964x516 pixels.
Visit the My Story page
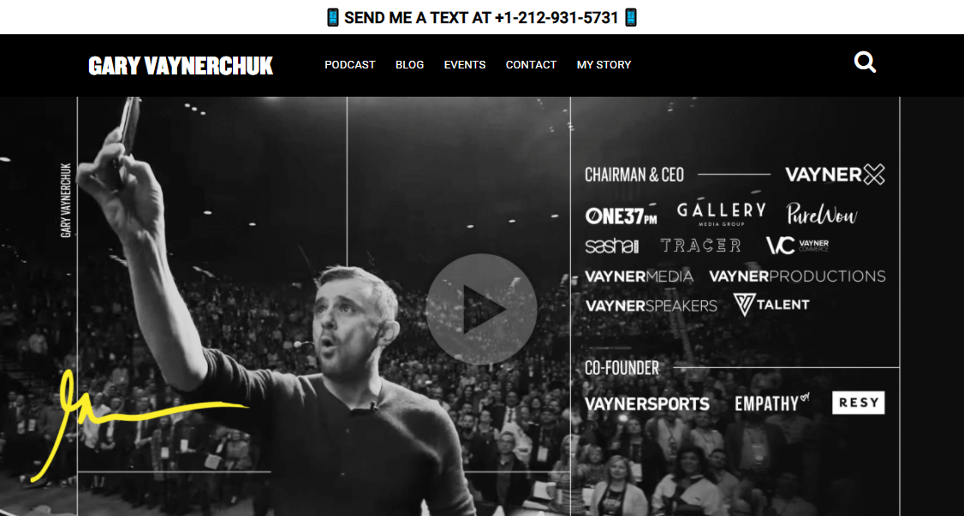tap(604, 64)
